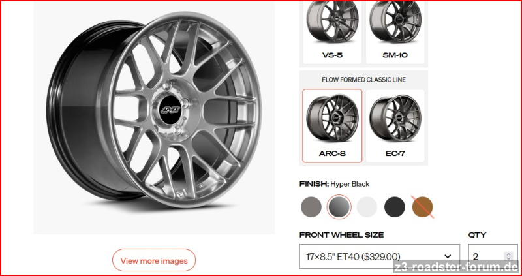The image size is (522, 276).
Task: Click the View more images button
Action: point(154,260)
